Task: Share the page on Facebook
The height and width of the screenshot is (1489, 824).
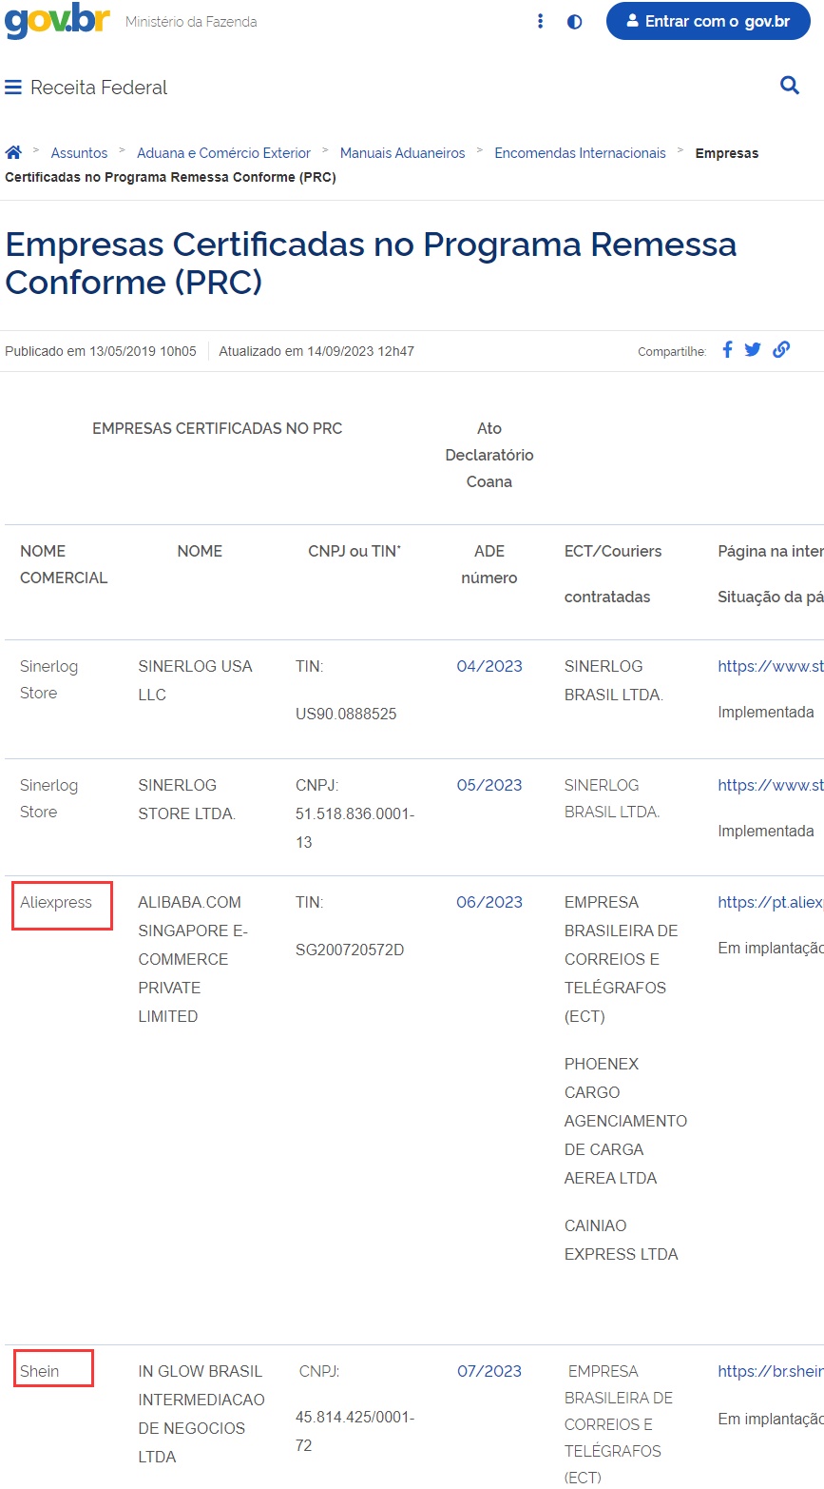Action: click(727, 349)
